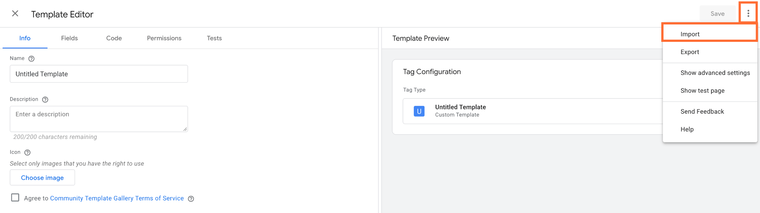Click the Choose image button
Image resolution: width=760 pixels, height=213 pixels.
[x=42, y=178]
